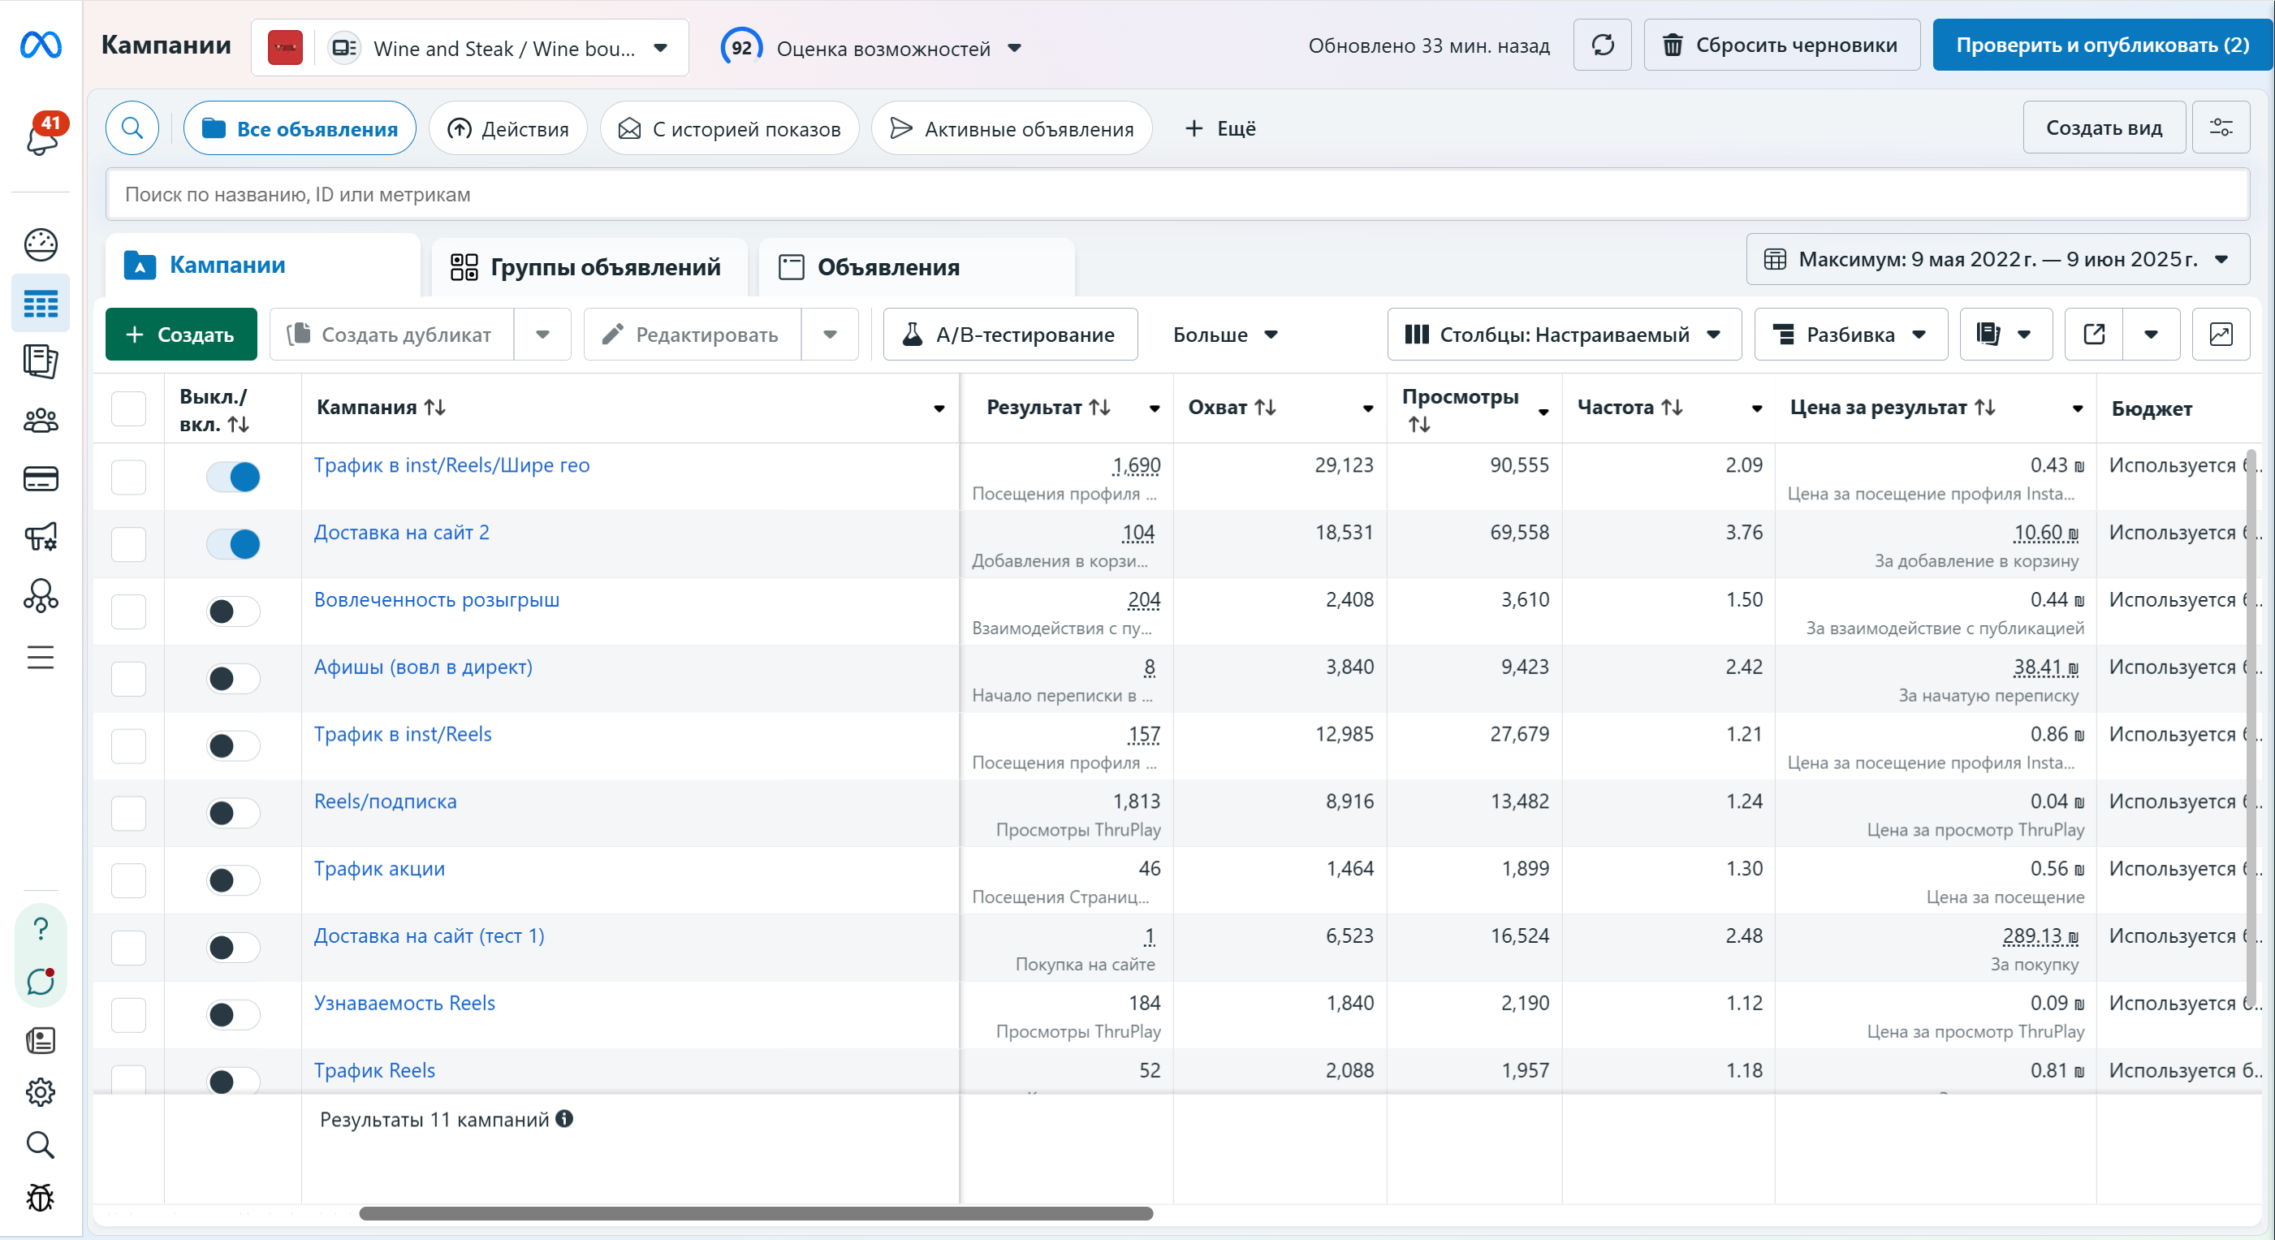Image resolution: width=2275 pixels, height=1240 pixels.
Task: Click the refresh data icon button
Action: point(1602,46)
